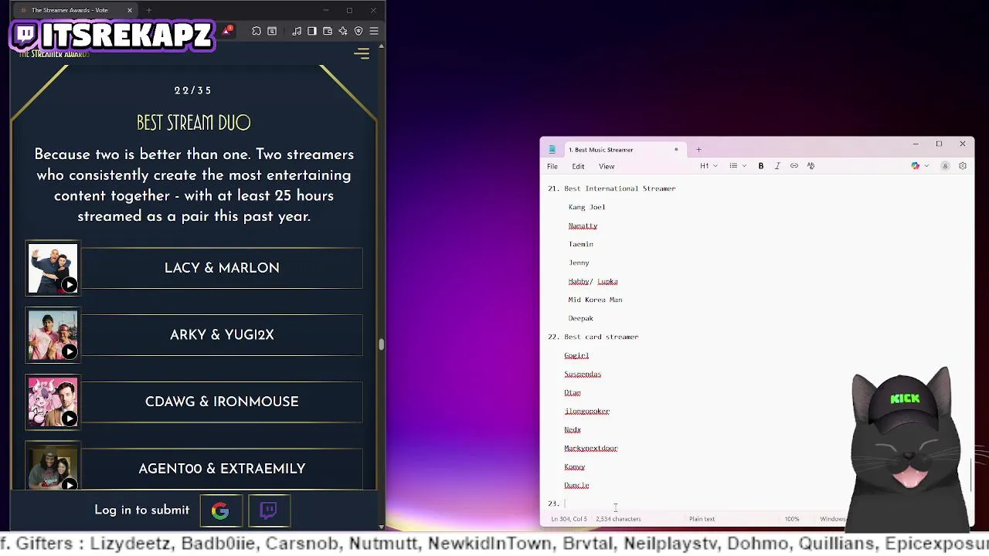Play the CDawg & Ironmouse clip

pyautogui.click(x=70, y=419)
